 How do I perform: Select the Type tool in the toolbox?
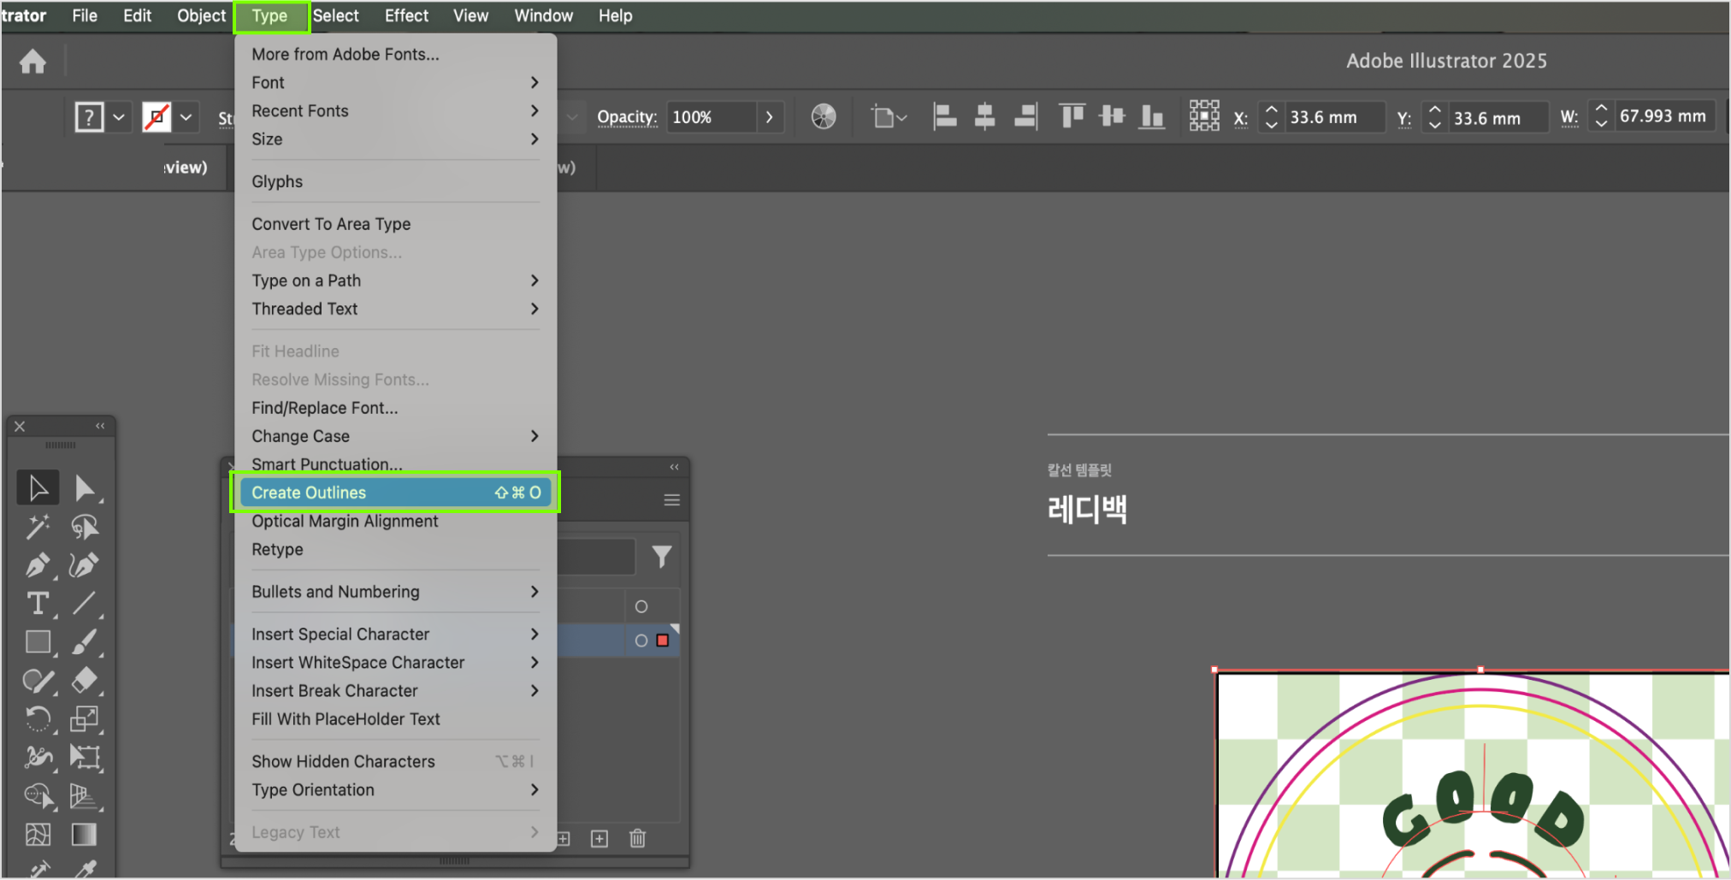(x=37, y=604)
